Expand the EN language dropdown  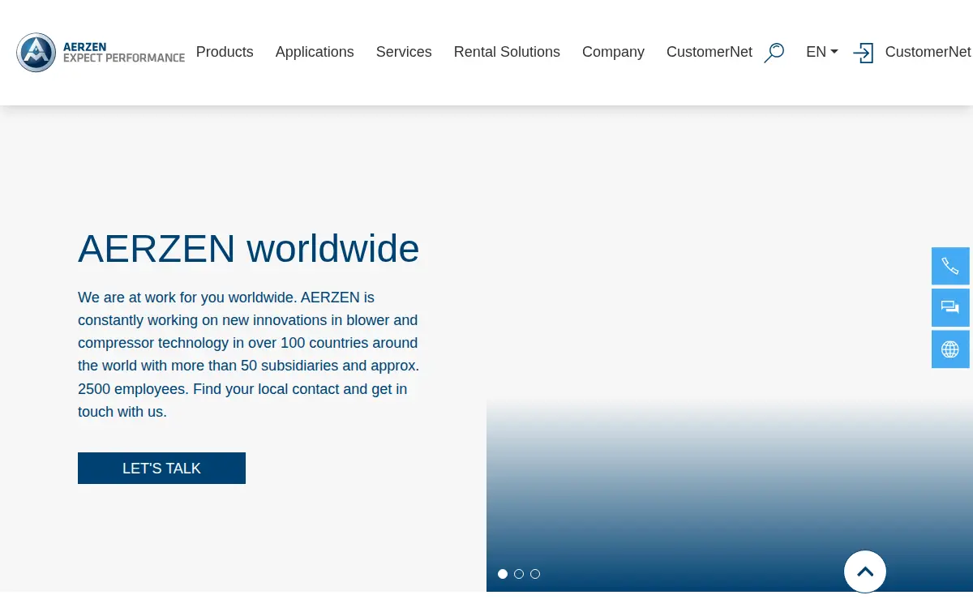[821, 52]
